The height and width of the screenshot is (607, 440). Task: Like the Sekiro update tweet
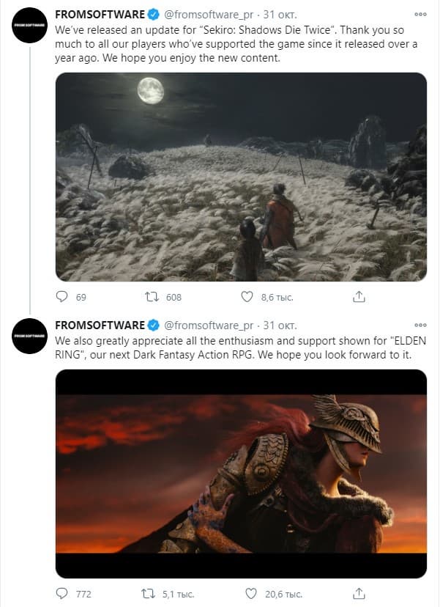point(247,297)
